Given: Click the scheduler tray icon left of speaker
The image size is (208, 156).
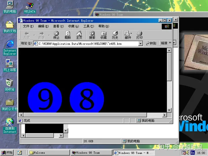Looking at the screenshot, I should click(184, 153).
